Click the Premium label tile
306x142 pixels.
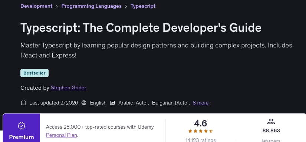coord(22,128)
